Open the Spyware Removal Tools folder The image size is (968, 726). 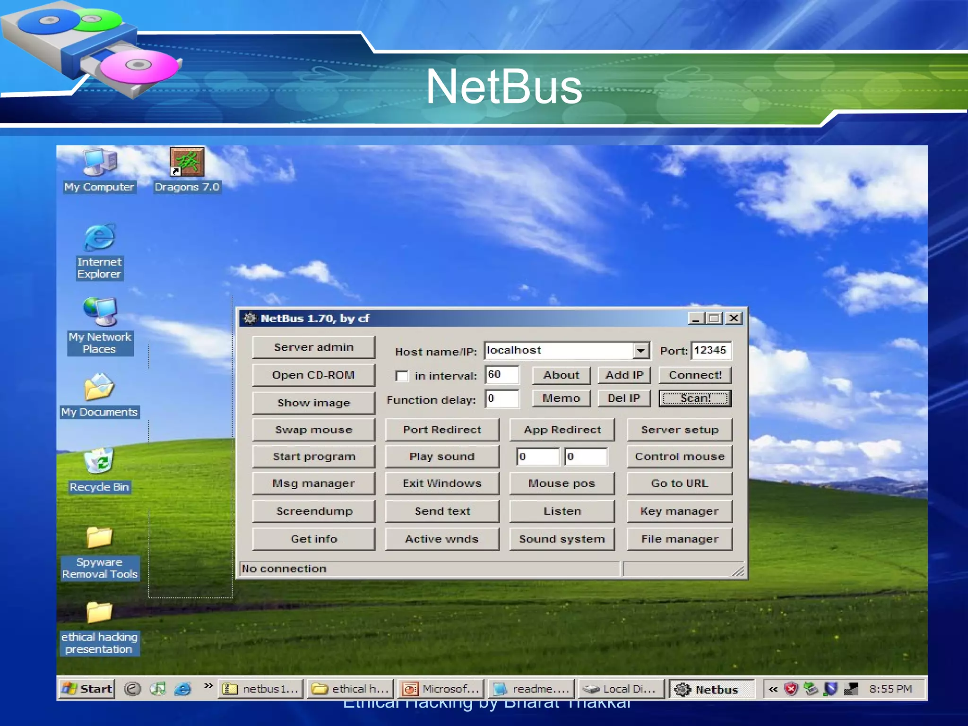pyautogui.click(x=99, y=538)
